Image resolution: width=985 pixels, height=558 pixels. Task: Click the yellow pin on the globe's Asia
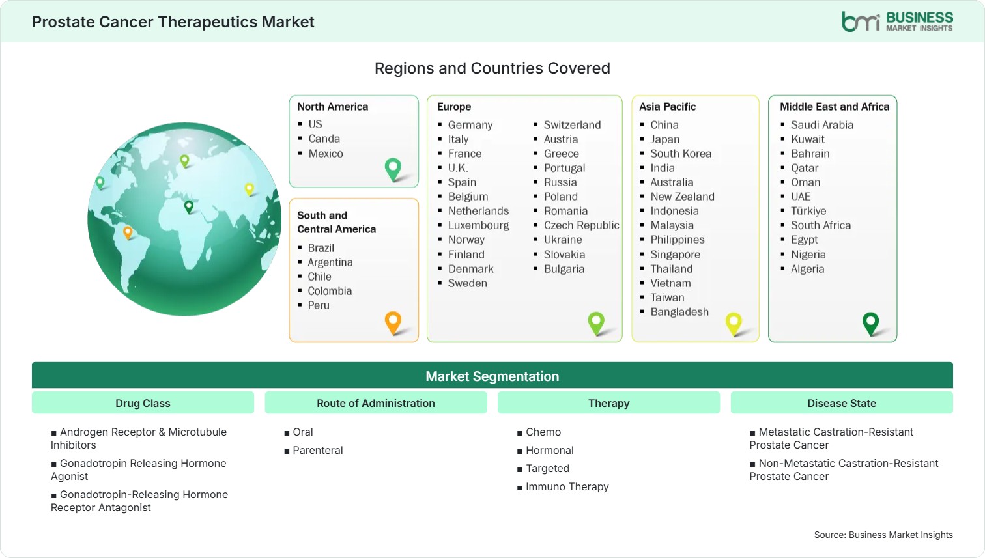coord(249,189)
